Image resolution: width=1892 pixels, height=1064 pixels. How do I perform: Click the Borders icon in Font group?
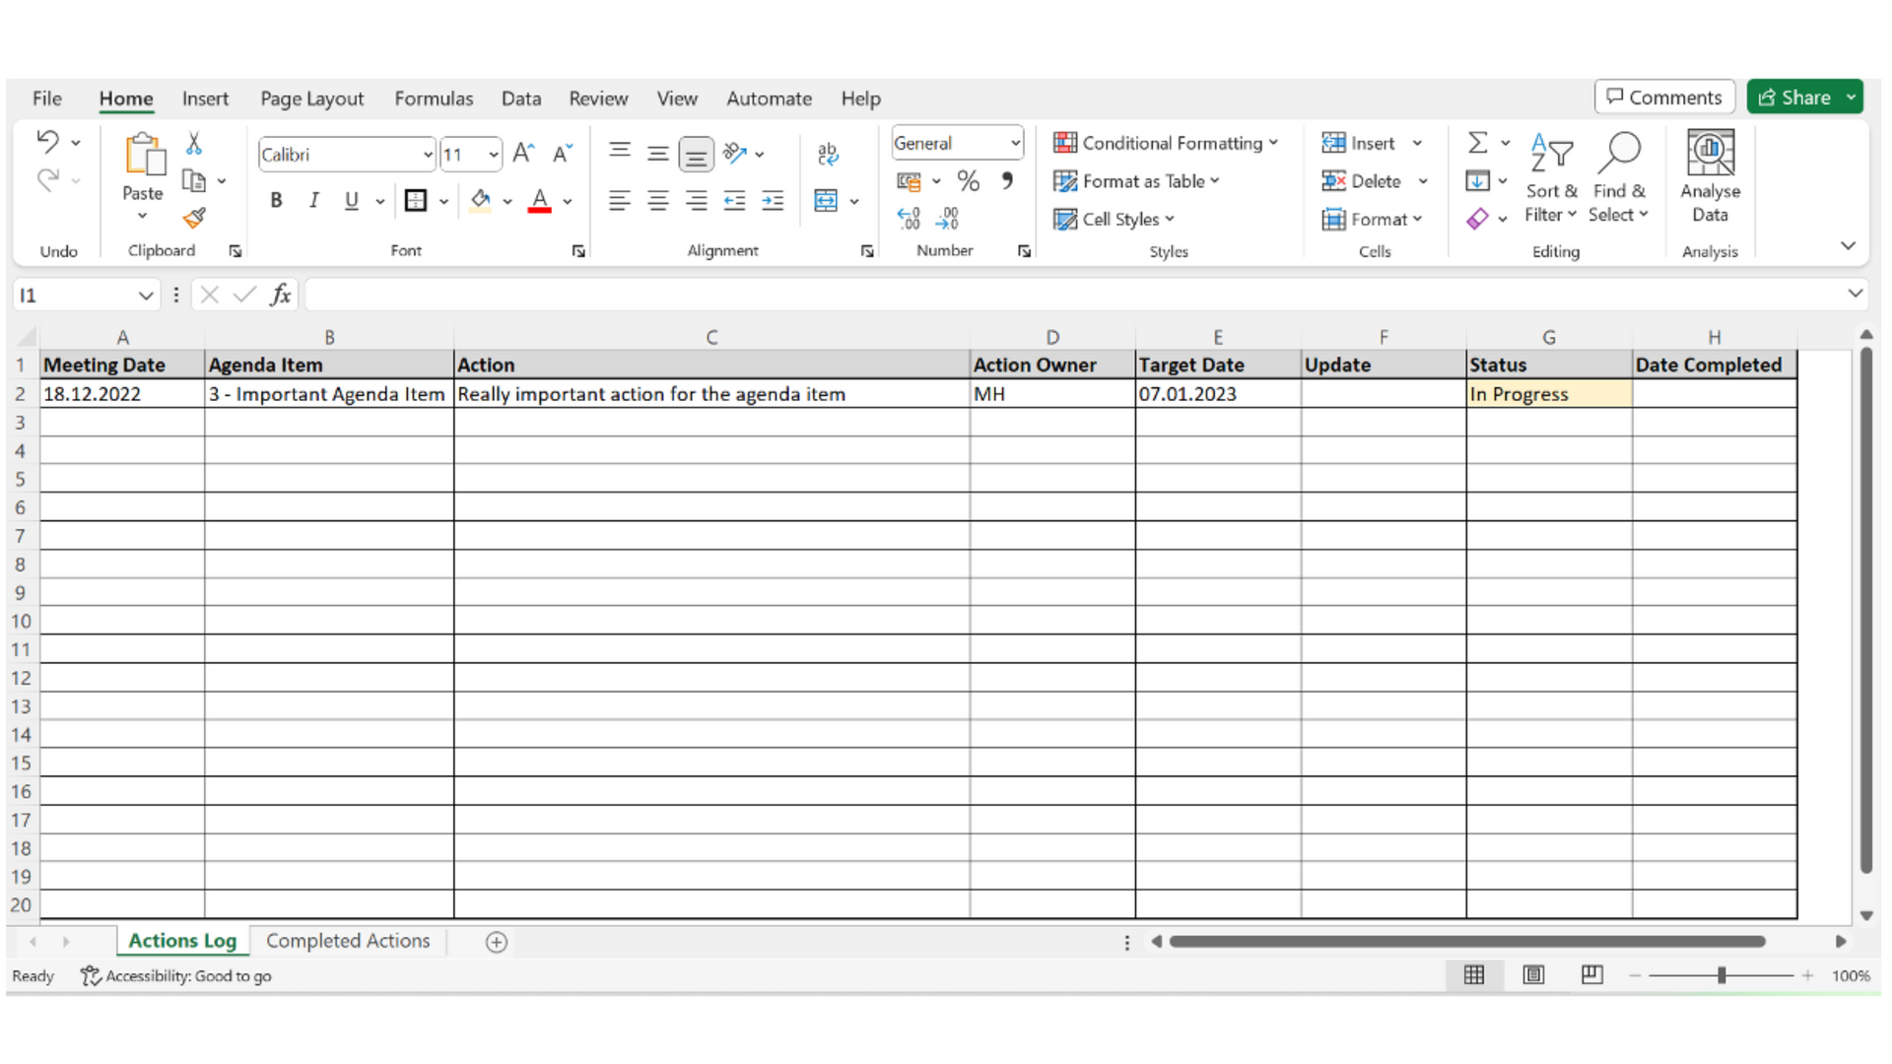[416, 201]
